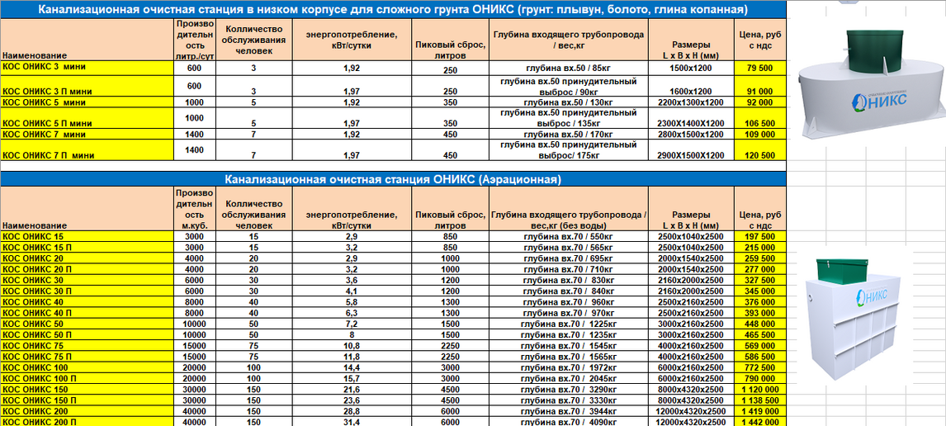Select the name cell 'КОС ОНИКС 100 П'
Viewport: 946px width, 426px height.
[87, 378]
